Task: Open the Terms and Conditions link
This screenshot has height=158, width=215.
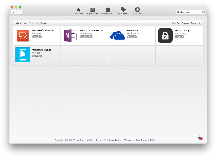Action: click(136, 140)
